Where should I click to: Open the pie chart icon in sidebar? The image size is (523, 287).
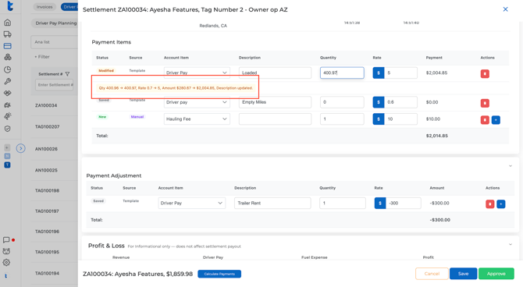(x=7, y=69)
